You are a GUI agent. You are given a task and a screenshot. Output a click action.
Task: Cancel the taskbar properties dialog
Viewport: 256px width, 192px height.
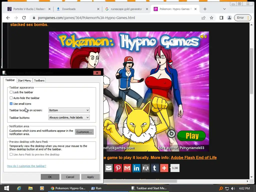(x=70, y=177)
